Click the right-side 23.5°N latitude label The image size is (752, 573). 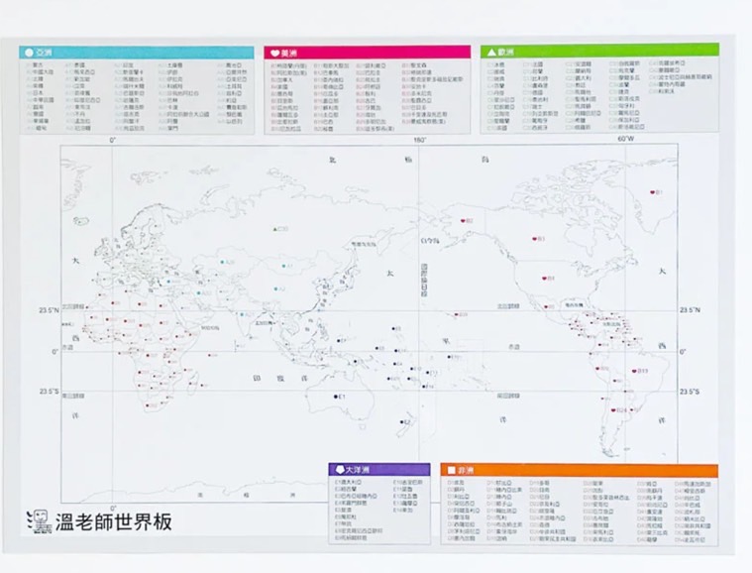(690, 310)
